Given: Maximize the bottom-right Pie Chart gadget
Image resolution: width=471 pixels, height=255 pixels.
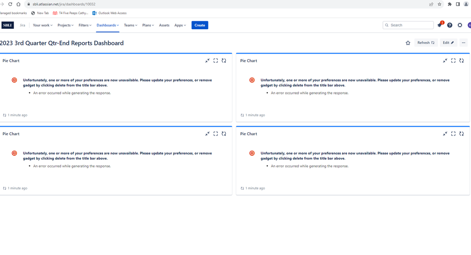Looking at the screenshot, I should [x=453, y=134].
